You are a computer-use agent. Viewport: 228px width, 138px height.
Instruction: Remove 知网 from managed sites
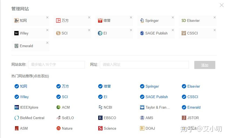[x=47, y=18]
